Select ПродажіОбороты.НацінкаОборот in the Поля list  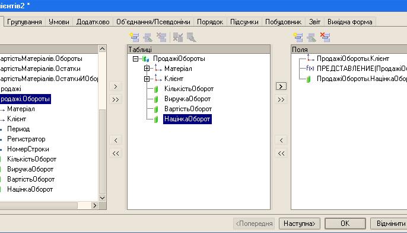coord(361,79)
